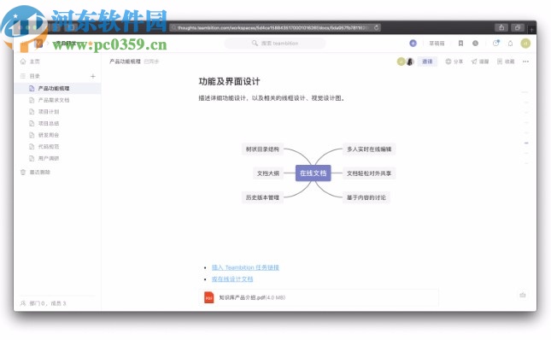Click the 邀请 invite button
The height and width of the screenshot is (340, 551).
point(427,62)
